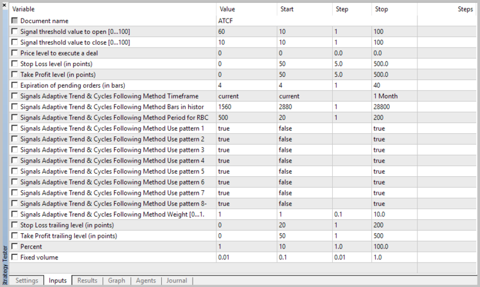
Task: Select the 'Use pattern 5' row label
Action: point(113,172)
